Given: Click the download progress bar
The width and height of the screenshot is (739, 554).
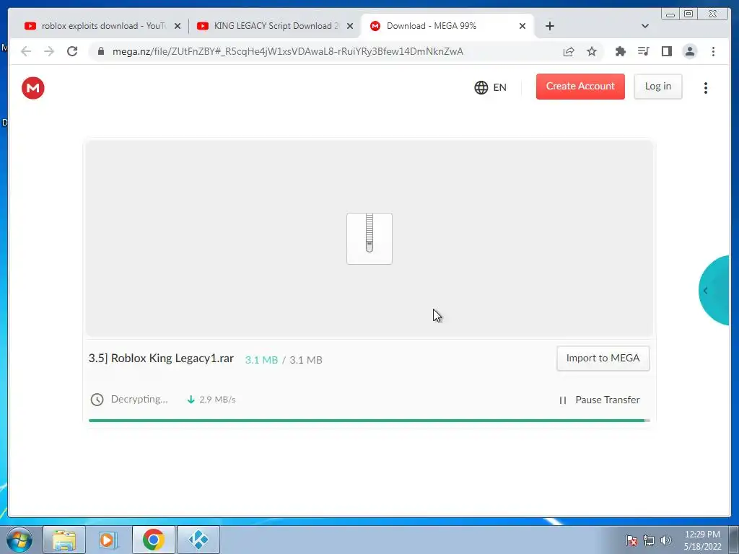Looking at the screenshot, I should 369,421.
